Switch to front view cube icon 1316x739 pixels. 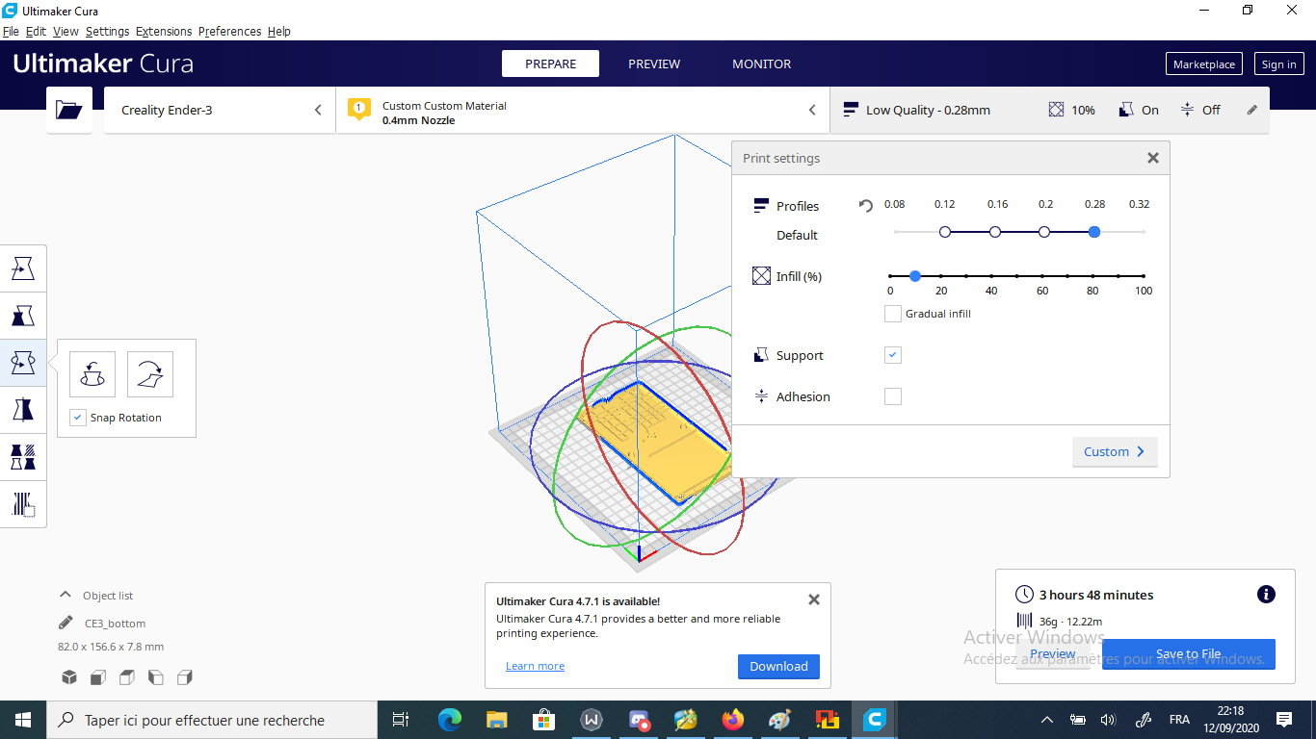(97, 677)
